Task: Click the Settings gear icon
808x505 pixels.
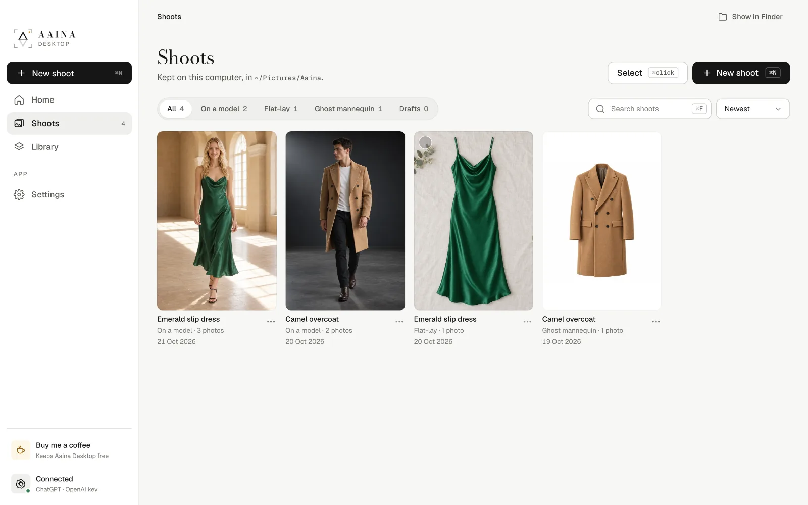Action: tap(19, 195)
